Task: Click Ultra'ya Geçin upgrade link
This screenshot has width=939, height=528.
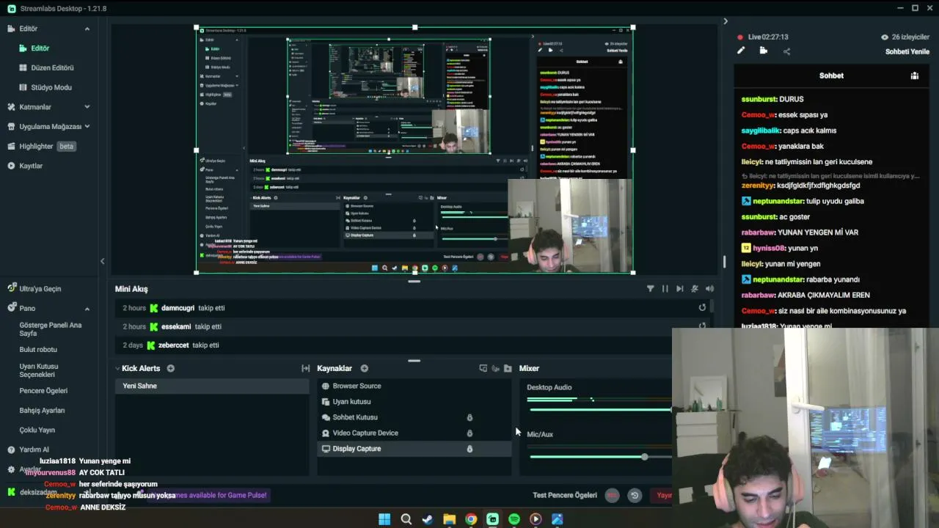Action: (x=40, y=289)
